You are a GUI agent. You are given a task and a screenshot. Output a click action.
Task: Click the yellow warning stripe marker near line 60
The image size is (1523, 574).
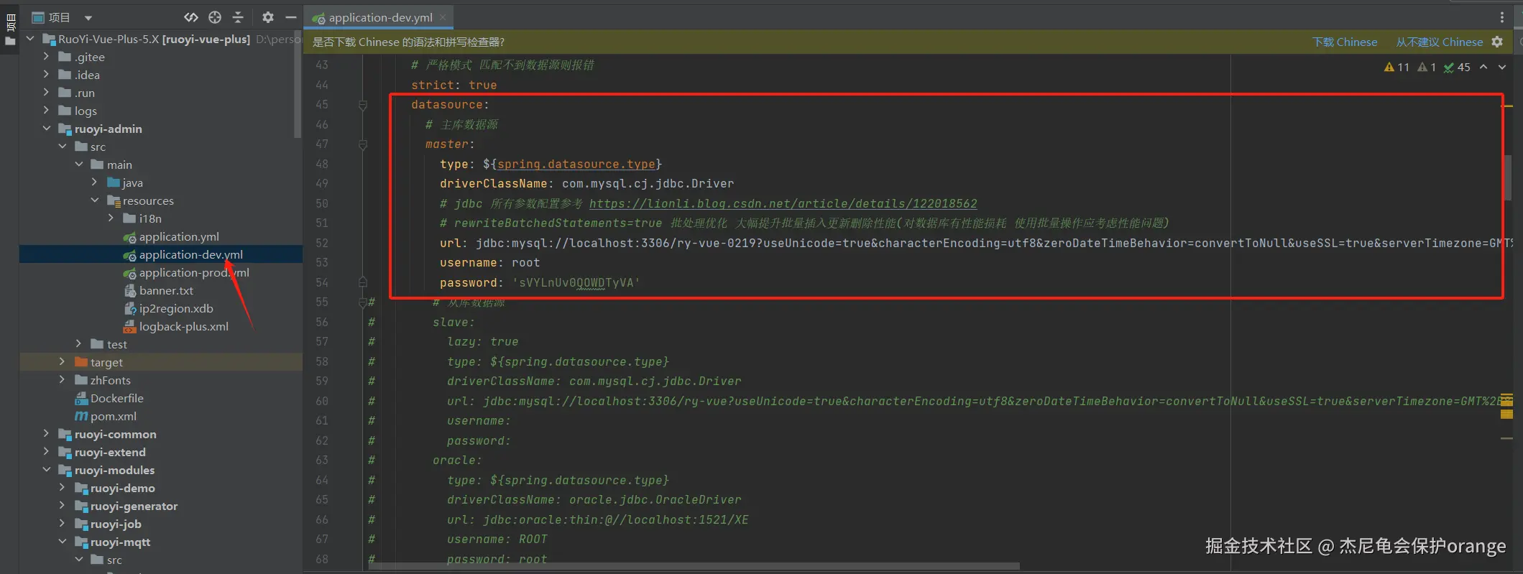tap(1507, 399)
